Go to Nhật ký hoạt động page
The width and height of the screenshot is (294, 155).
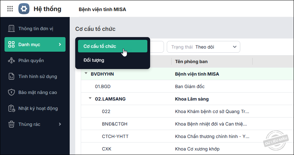tap(38, 109)
